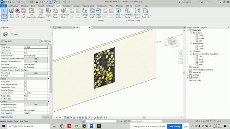This screenshot has width=230, height=129.
Task: Click Load Autodesk Family icon
Action: (x=128, y=13)
